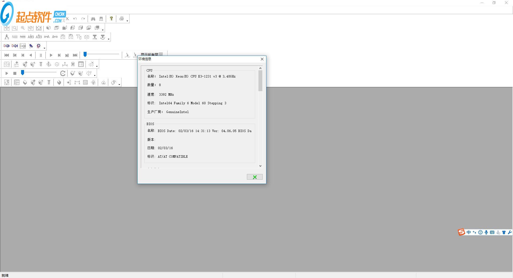
Task: Click the send-to-CNC red and blue arrow icon
Action: 7,46
